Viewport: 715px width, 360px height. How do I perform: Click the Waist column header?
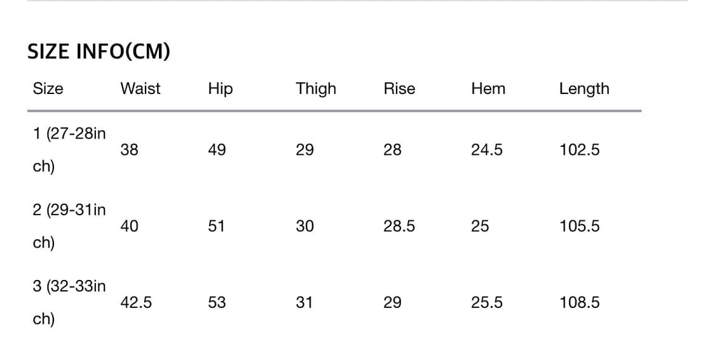click(140, 88)
